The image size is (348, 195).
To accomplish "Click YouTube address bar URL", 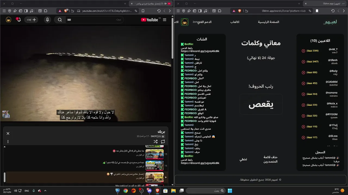I will click(x=107, y=11).
